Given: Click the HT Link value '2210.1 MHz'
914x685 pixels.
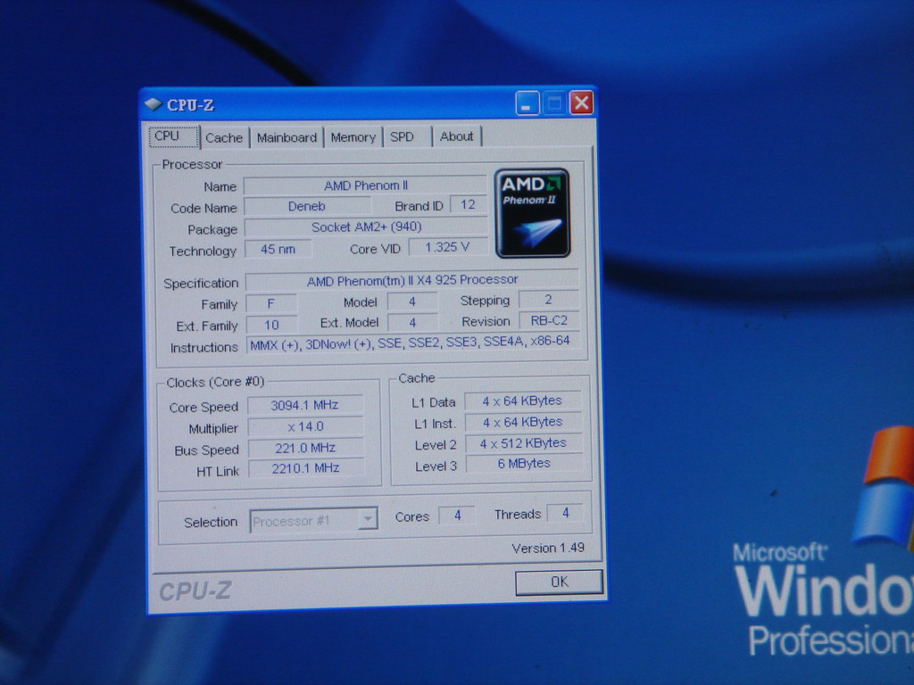Looking at the screenshot, I should pos(307,467).
